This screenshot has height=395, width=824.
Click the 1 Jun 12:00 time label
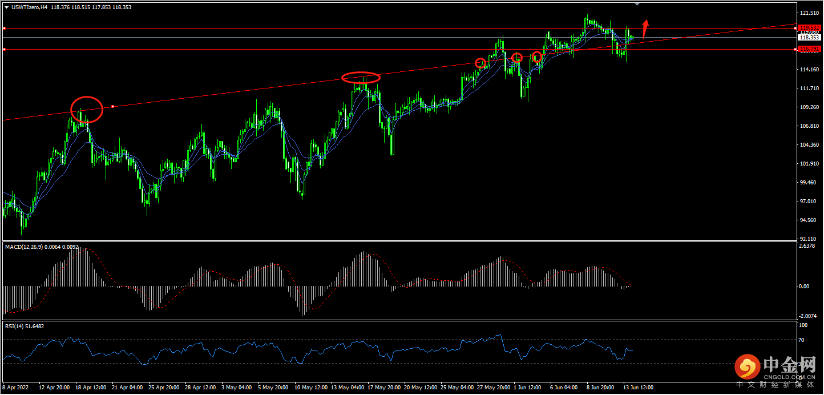point(528,387)
